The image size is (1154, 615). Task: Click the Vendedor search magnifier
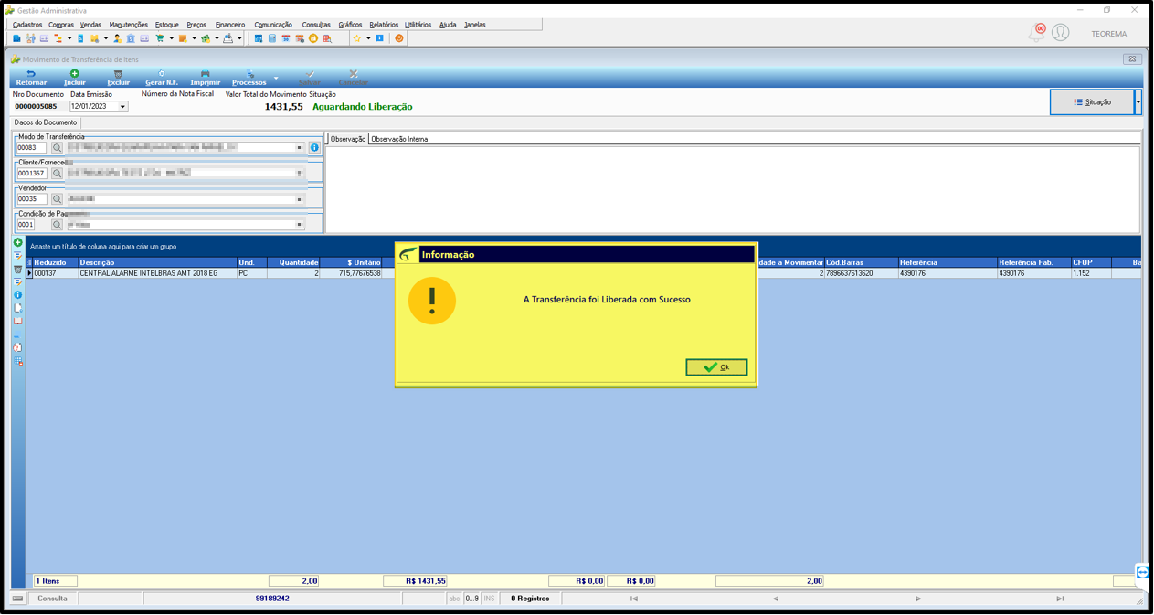(x=57, y=198)
